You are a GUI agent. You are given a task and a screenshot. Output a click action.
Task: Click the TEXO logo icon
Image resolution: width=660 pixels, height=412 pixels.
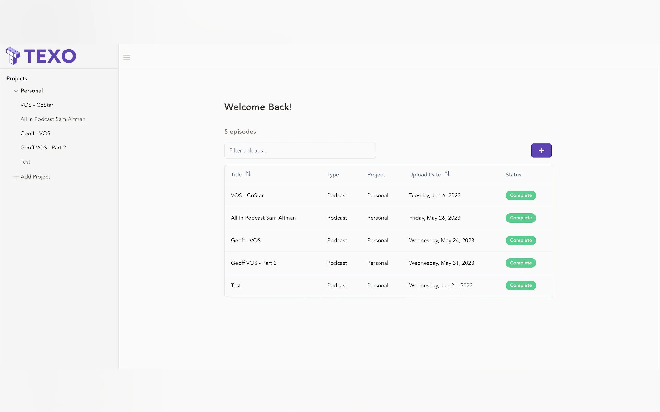coord(13,56)
